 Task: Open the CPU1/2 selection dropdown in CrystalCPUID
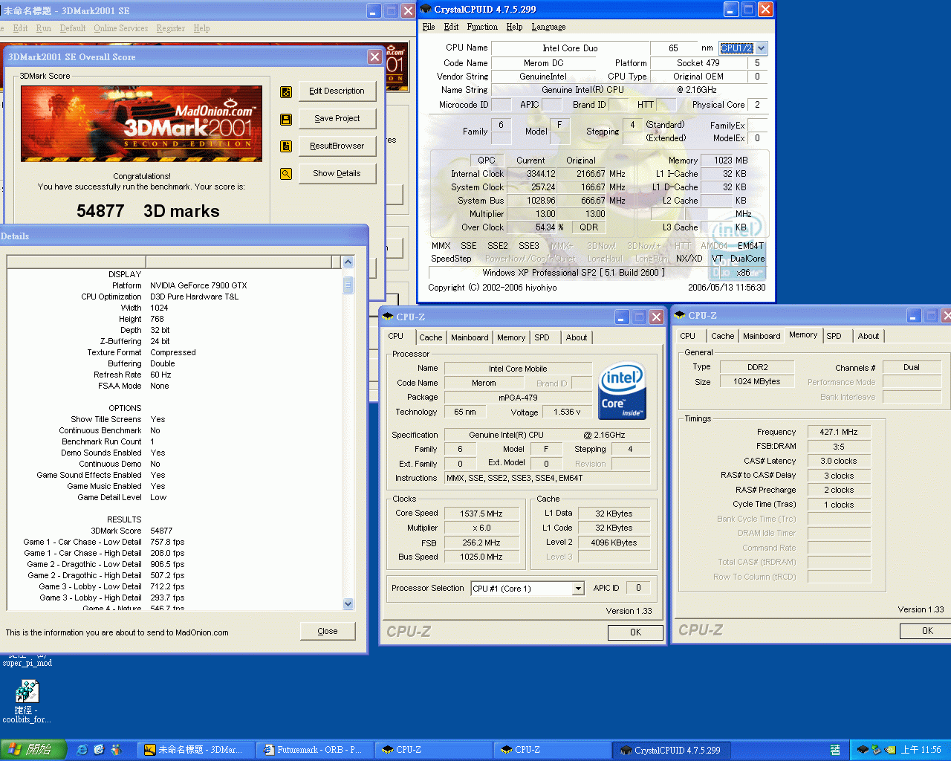tap(761, 48)
